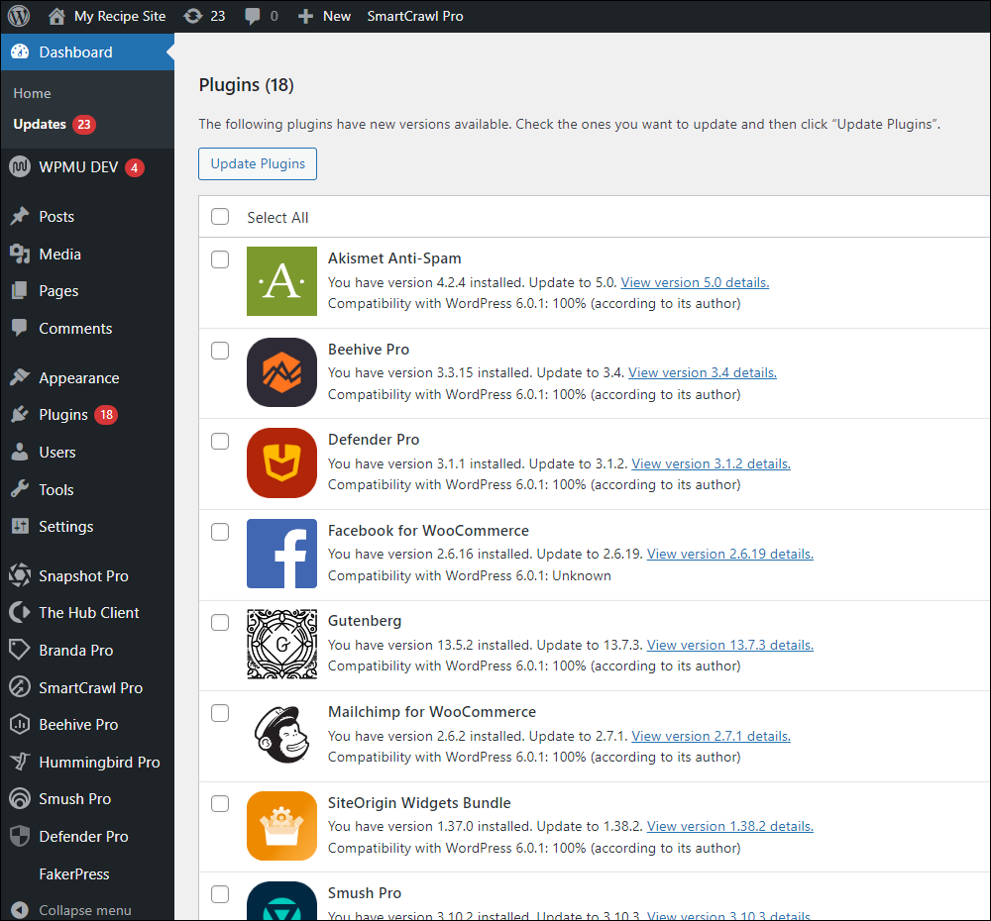Click the Appearance paintbrush icon
991x921 pixels.
20,377
